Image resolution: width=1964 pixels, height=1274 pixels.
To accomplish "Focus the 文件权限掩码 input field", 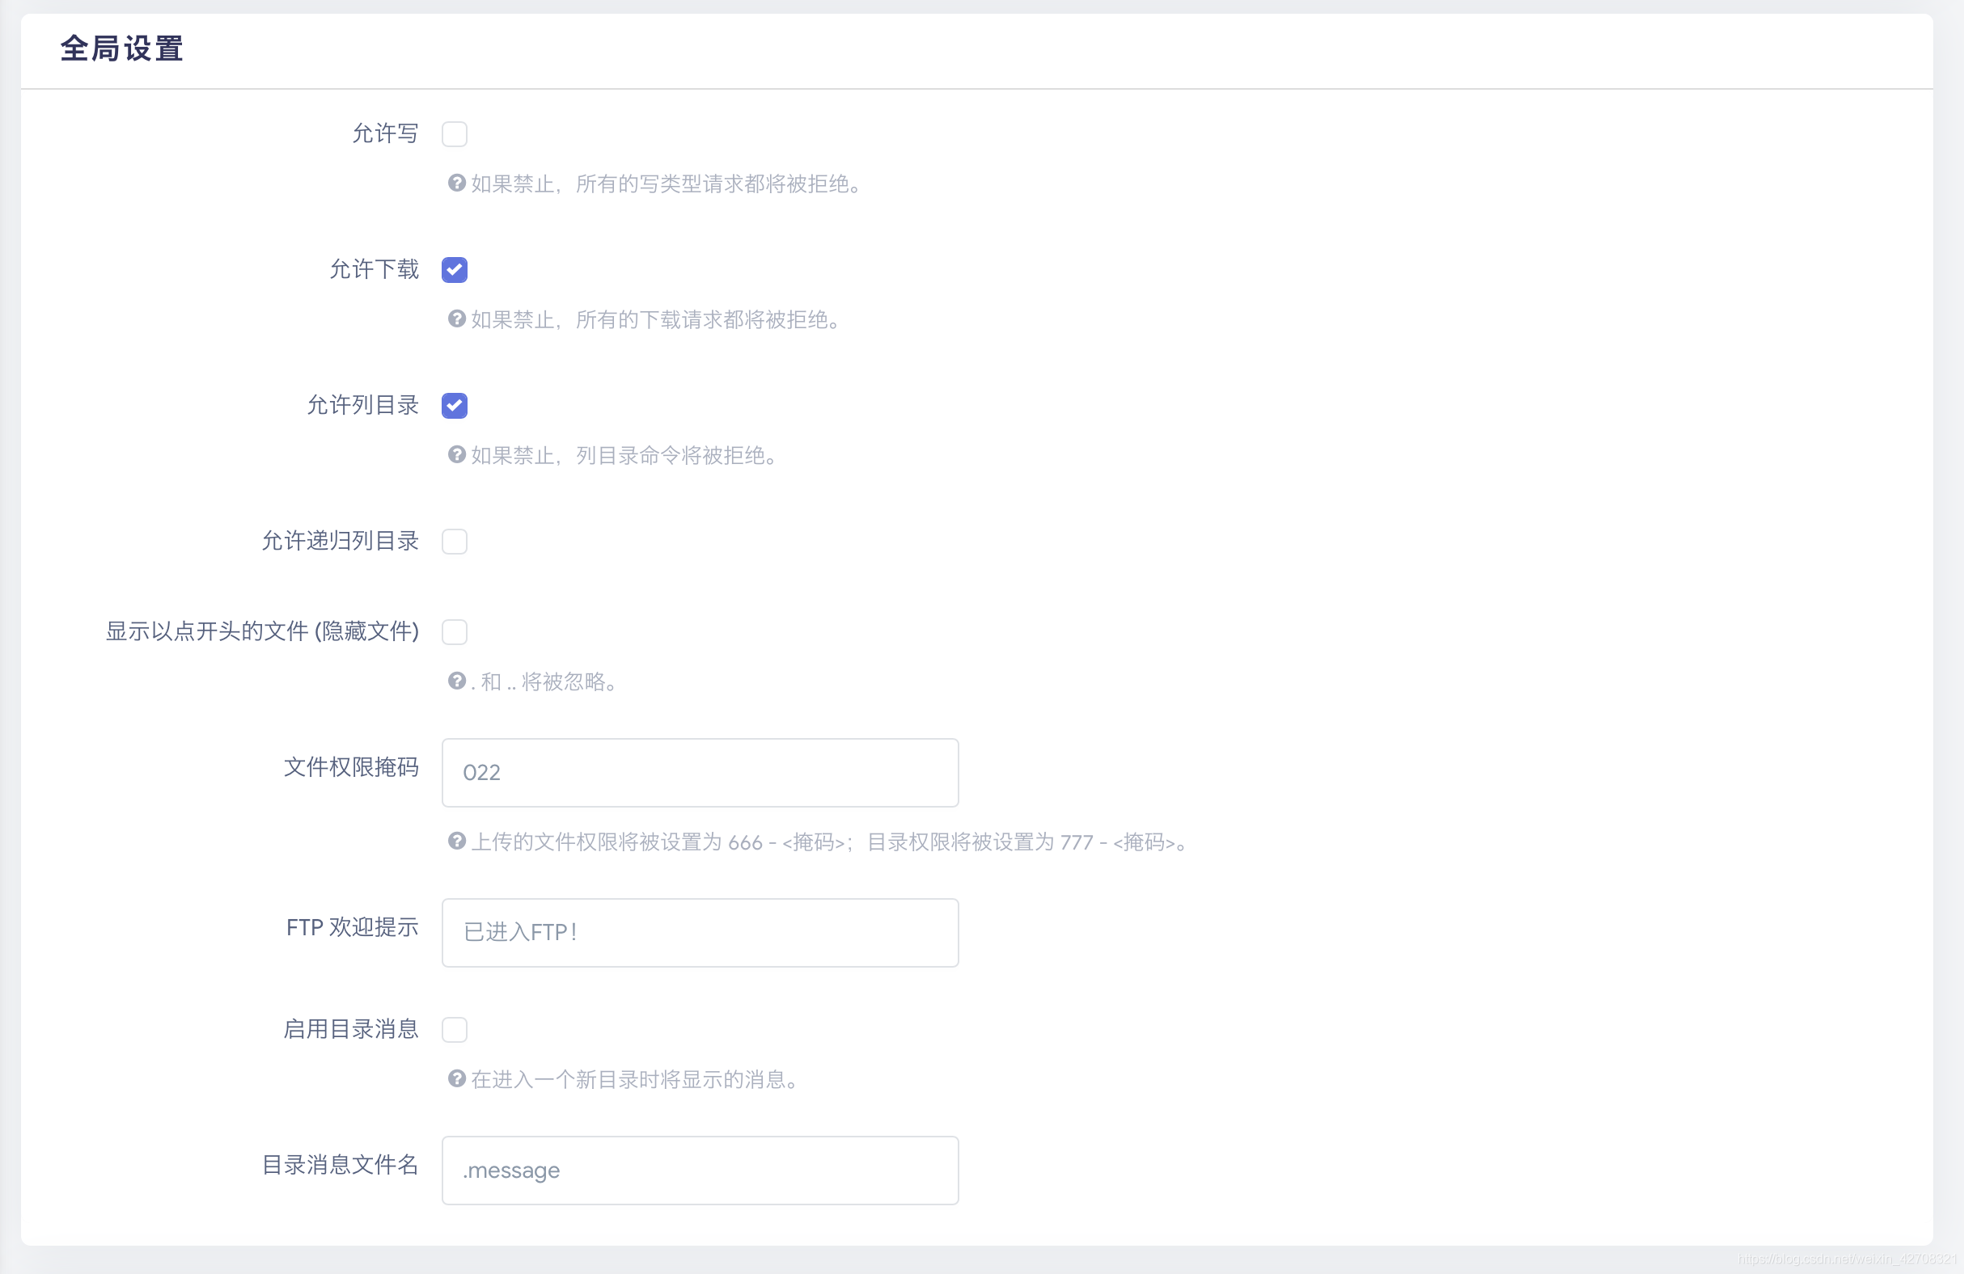I will point(700,773).
